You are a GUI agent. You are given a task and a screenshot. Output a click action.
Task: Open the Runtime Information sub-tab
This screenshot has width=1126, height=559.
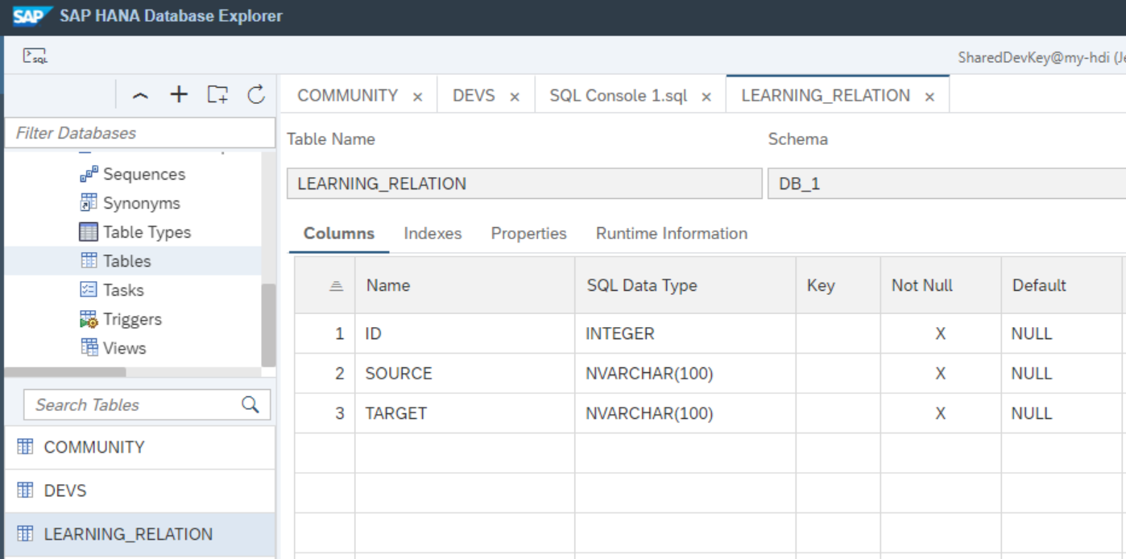coord(672,234)
